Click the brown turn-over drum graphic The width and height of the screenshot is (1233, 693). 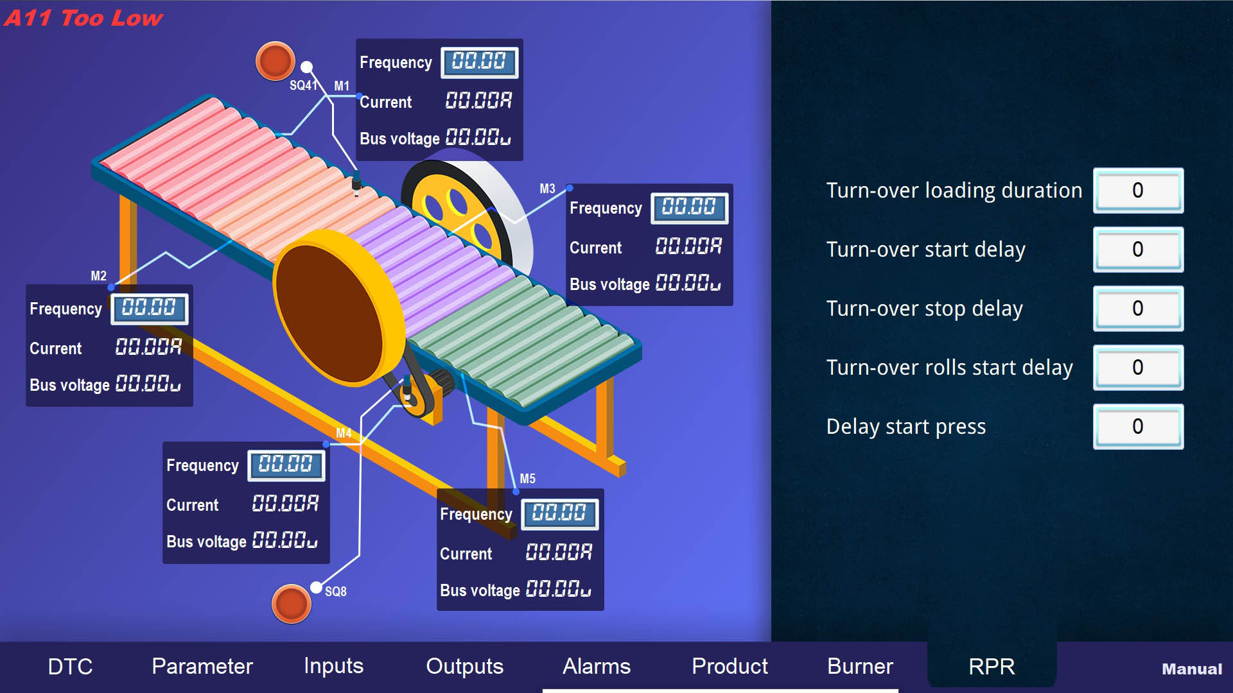click(x=329, y=312)
